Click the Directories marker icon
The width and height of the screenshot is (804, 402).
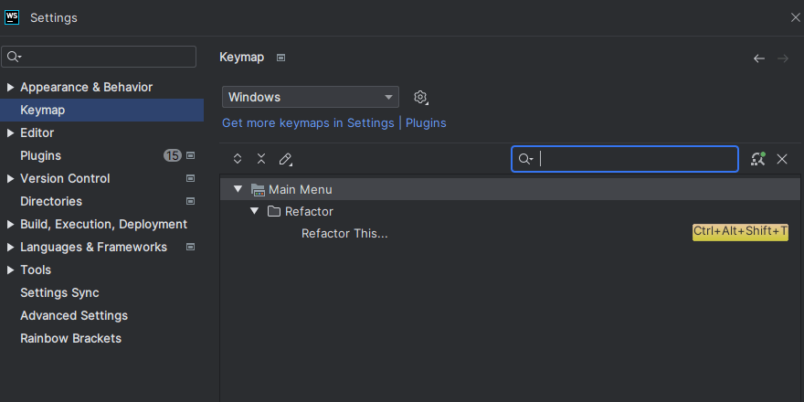point(190,201)
